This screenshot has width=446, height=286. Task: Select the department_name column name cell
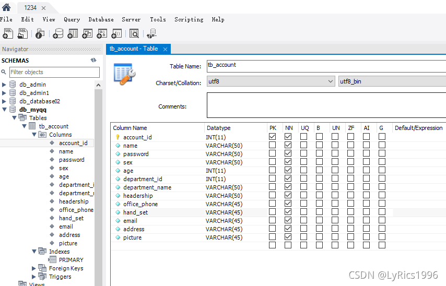147,187
